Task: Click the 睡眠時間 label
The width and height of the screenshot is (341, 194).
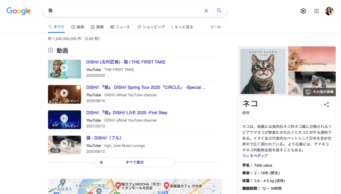Action: pyautogui.click(x=251, y=188)
